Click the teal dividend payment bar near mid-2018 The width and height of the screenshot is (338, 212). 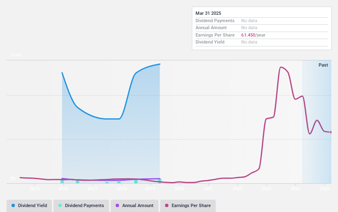click(136, 182)
